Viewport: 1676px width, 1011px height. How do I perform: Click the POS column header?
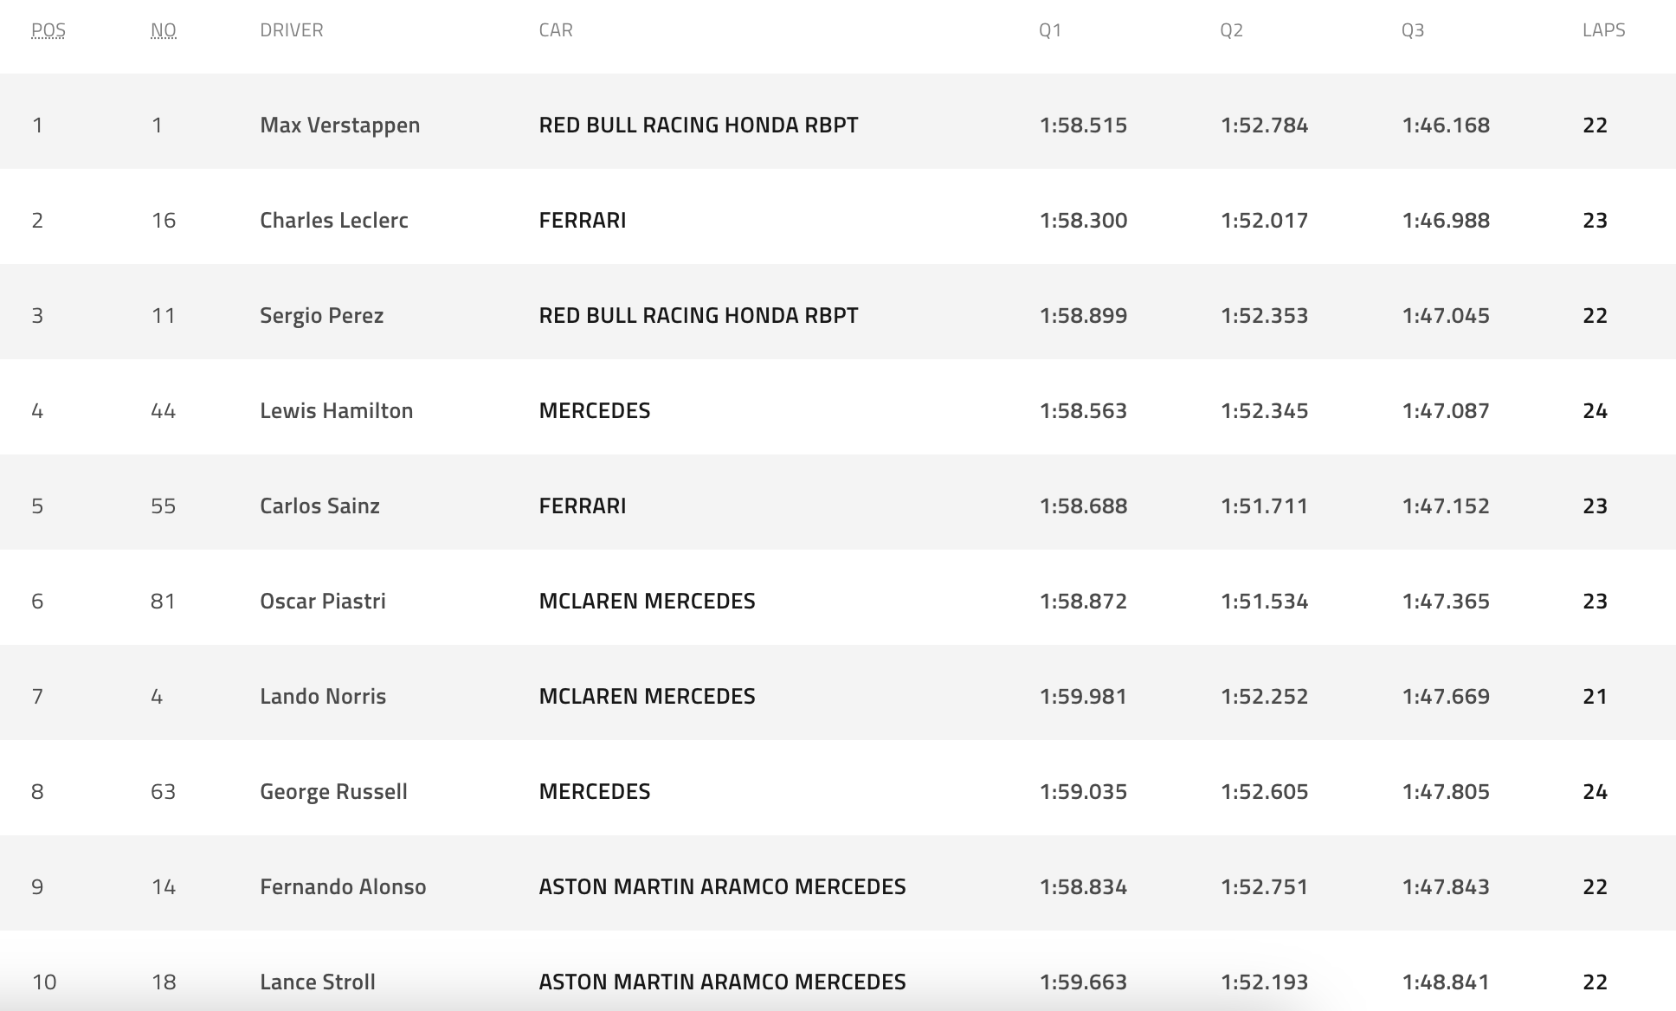pos(48,30)
